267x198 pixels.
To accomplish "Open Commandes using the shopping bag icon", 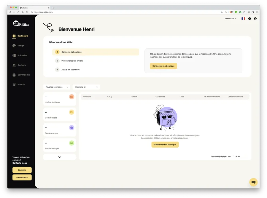I will pos(14,75).
